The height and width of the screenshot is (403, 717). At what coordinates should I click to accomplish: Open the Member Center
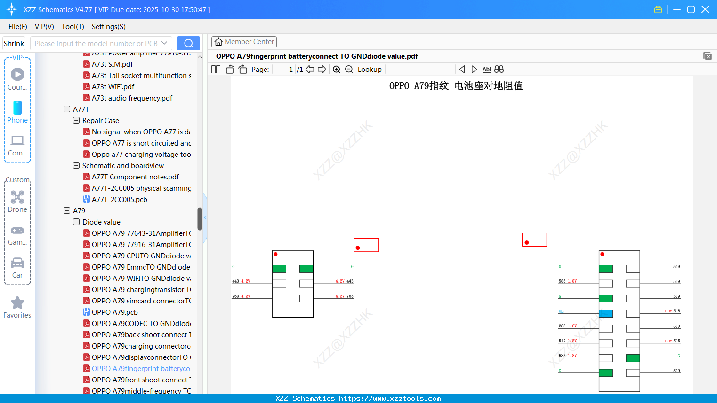coord(244,42)
